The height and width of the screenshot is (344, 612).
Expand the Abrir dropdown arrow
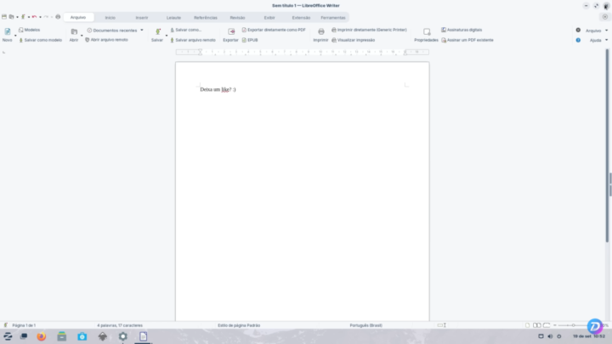tap(82, 36)
